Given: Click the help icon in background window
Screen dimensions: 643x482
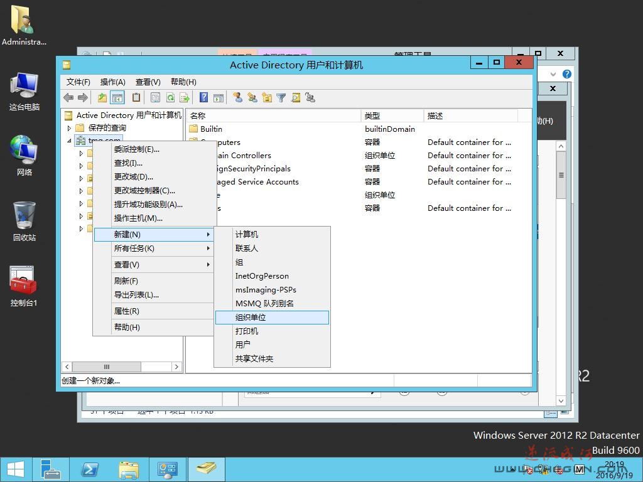Looking at the screenshot, I should 567,74.
